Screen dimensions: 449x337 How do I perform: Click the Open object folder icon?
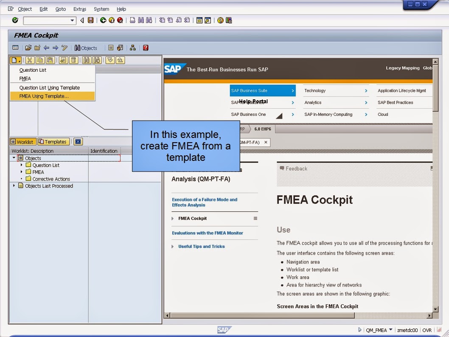click(28, 48)
